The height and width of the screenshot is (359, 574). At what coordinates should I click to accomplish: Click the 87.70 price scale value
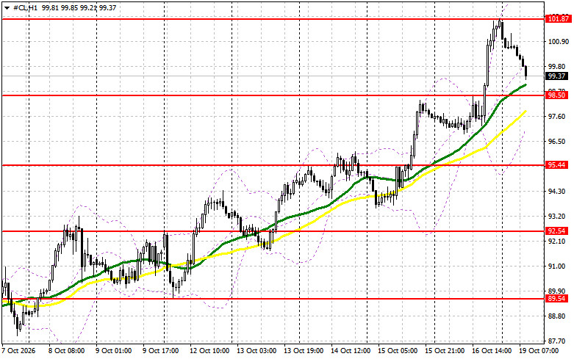[x=557, y=341]
